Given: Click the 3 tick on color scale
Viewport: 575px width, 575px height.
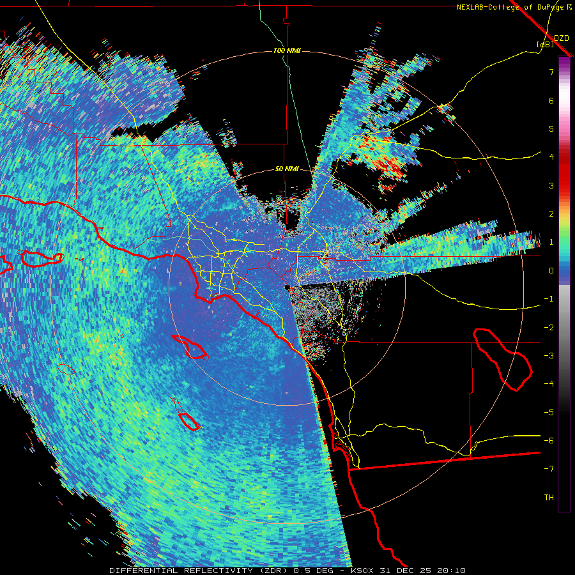Looking at the screenshot, I should [x=551, y=185].
